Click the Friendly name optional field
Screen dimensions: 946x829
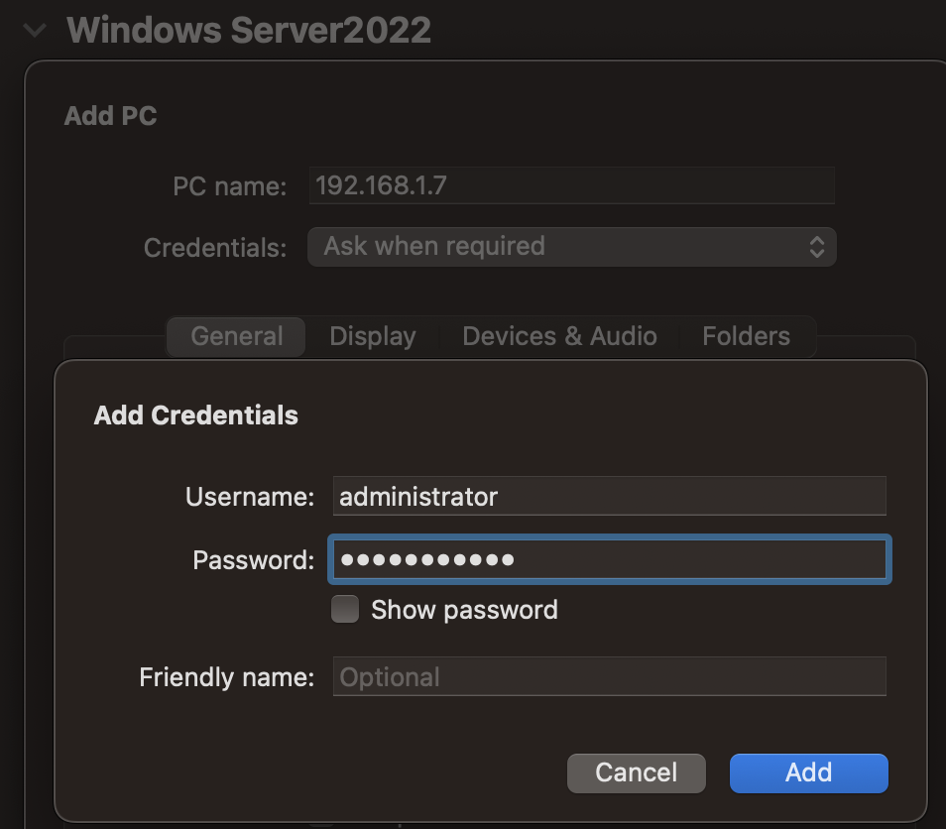pos(610,676)
